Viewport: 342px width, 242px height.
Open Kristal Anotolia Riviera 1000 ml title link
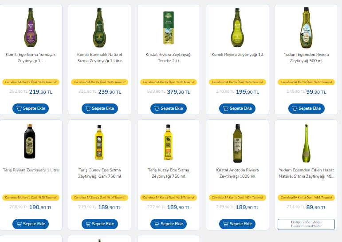tap(237, 173)
